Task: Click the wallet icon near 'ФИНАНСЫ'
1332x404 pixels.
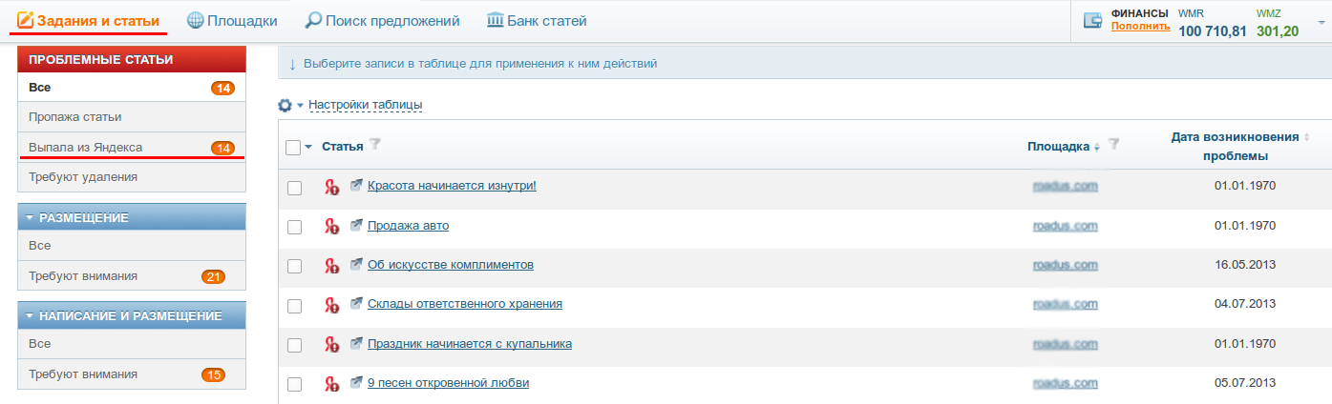Action: (x=1094, y=19)
